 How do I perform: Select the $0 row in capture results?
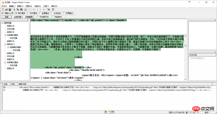[x=107, y=87]
